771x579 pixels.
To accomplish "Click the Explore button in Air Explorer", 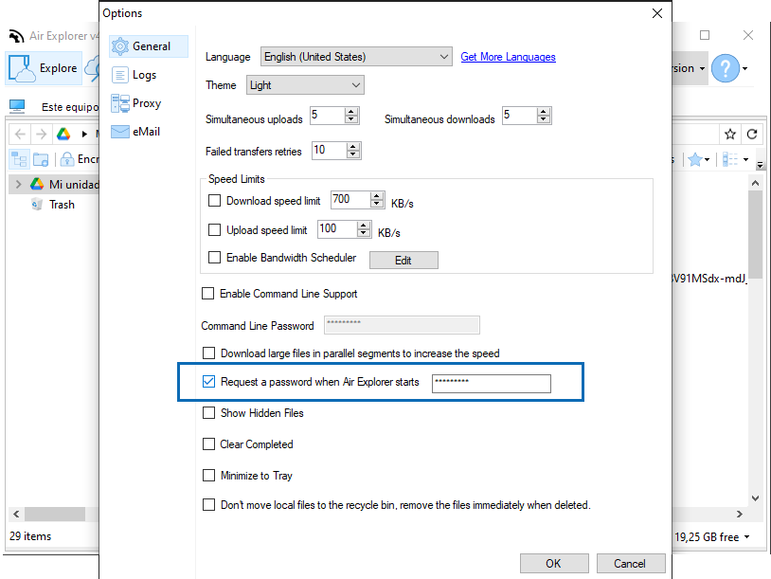I will [44, 68].
